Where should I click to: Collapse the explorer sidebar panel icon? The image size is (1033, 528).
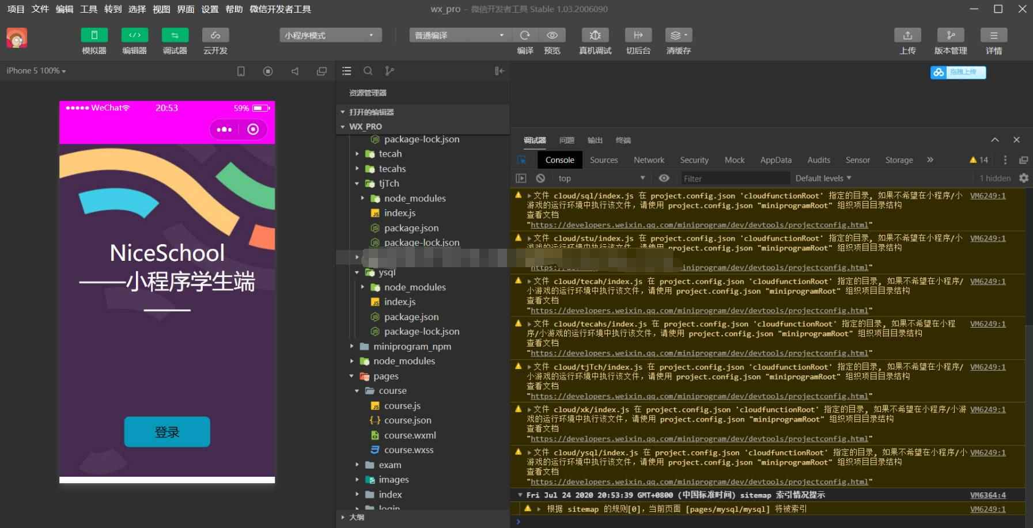(x=500, y=71)
